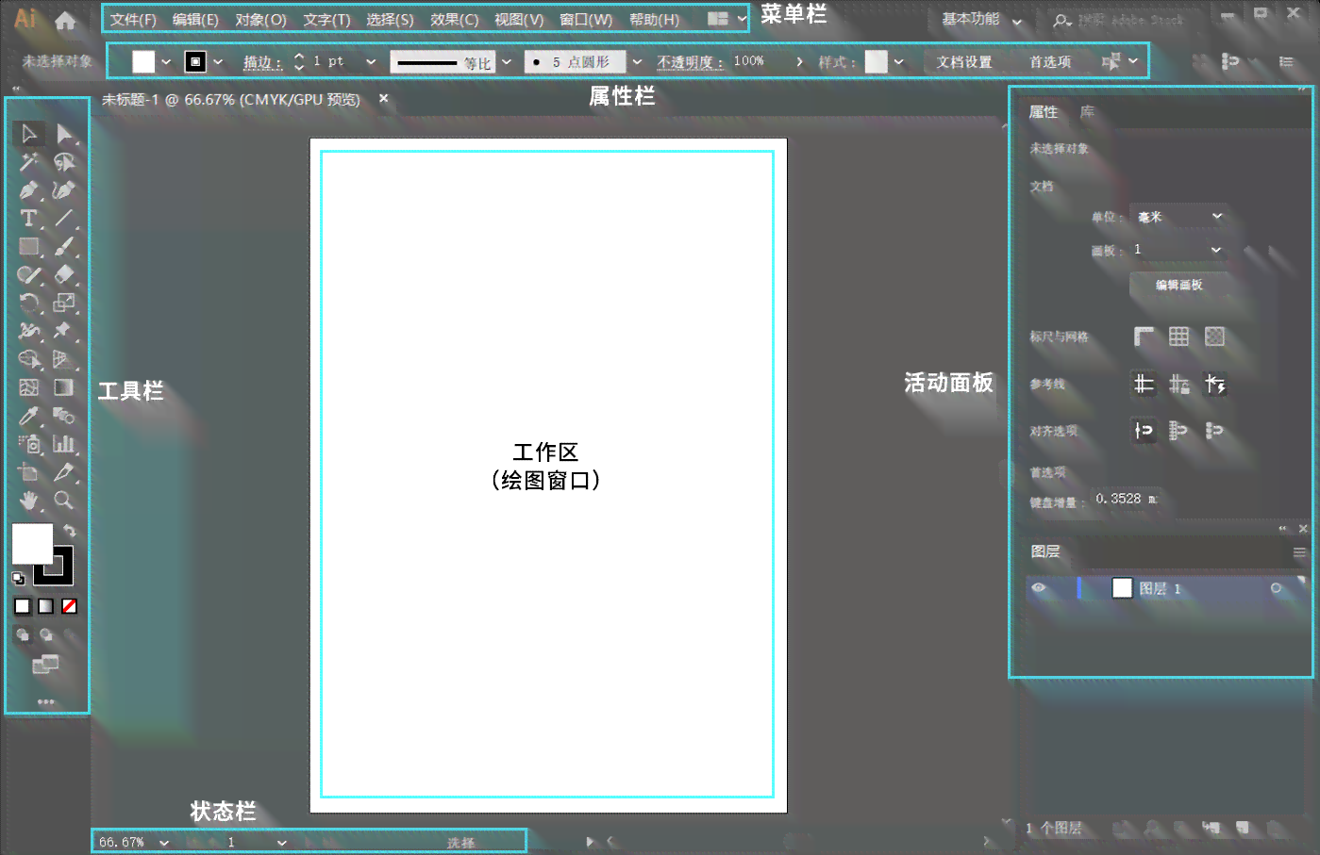Select the Artboard tool
The image size is (1320, 855).
29,472
